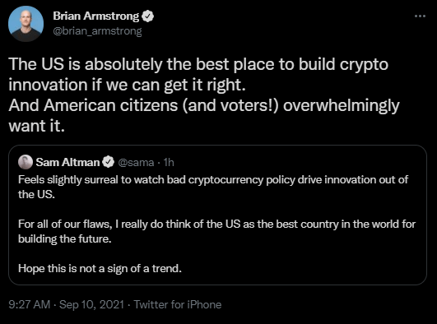Click the 'For all of our flaws' sentence
The width and height of the screenshot is (437, 324).
(216, 224)
